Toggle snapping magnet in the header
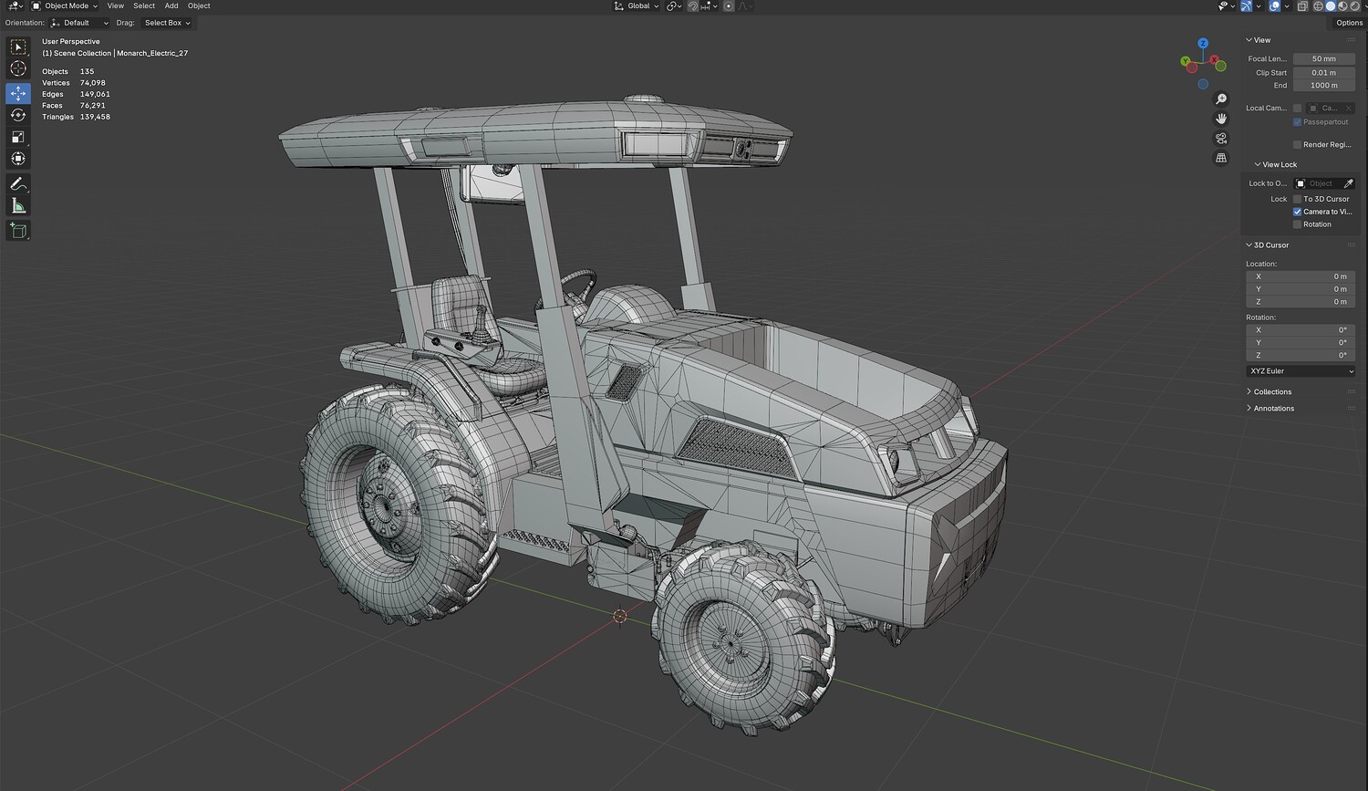The width and height of the screenshot is (1368, 791). tap(693, 6)
